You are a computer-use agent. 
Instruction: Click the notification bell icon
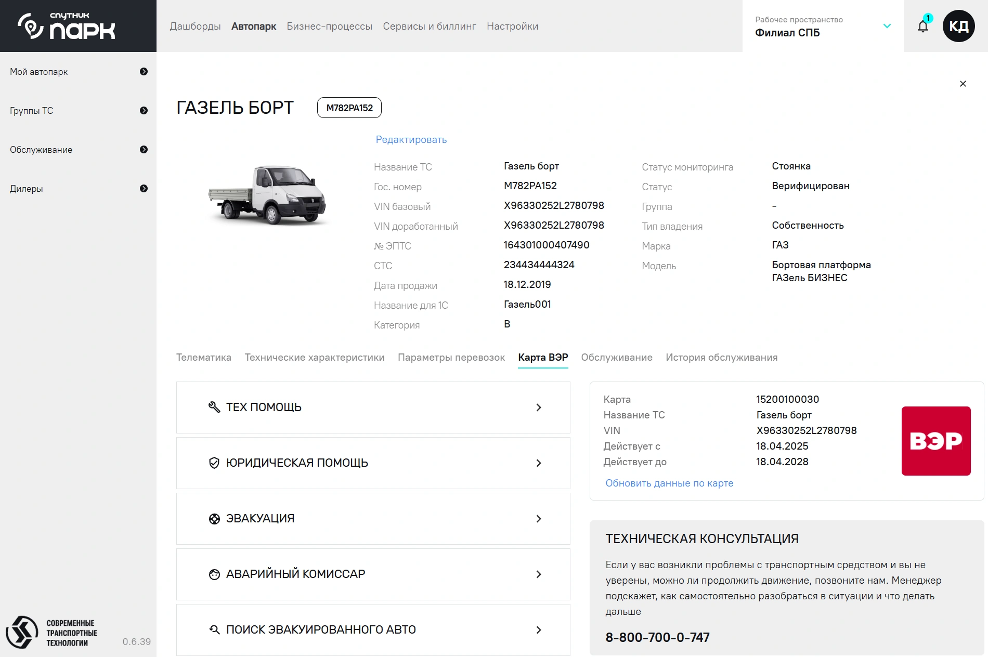click(923, 26)
